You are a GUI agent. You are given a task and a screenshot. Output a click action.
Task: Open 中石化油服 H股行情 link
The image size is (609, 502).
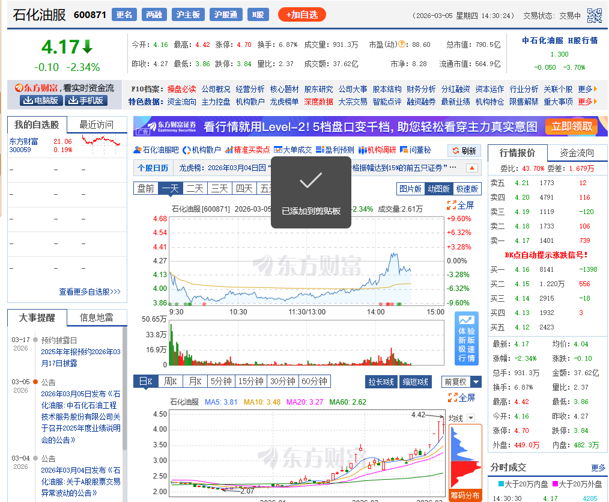click(560, 40)
